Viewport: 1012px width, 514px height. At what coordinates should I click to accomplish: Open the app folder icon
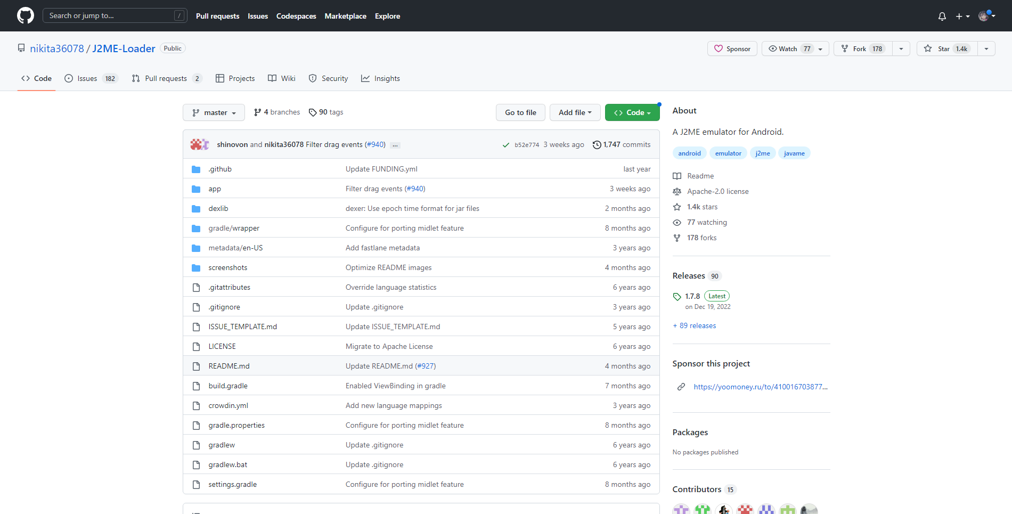point(196,189)
